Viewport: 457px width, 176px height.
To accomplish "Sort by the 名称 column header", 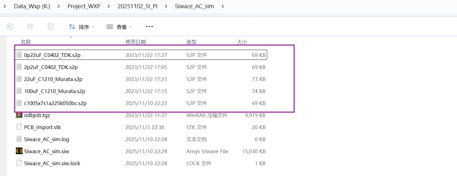I will [x=26, y=42].
